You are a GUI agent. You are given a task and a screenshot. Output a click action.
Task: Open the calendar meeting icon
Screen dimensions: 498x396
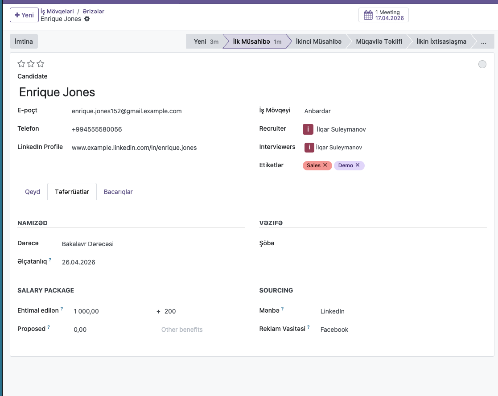click(x=368, y=15)
